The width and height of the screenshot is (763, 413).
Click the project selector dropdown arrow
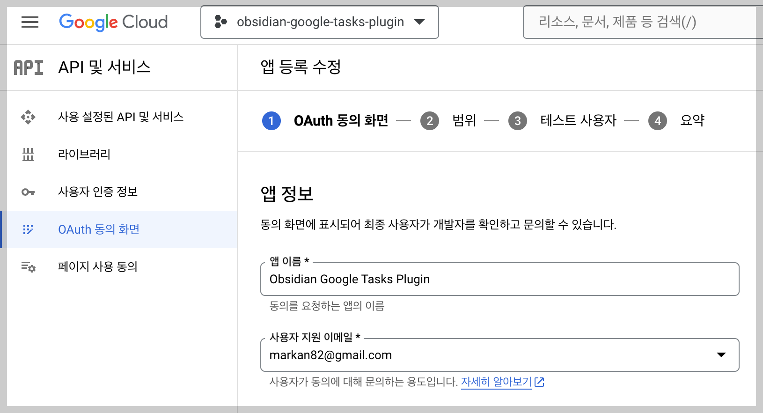tap(420, 22)
